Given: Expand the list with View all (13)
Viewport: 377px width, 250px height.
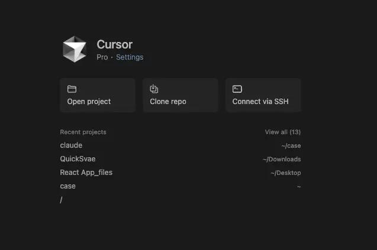Looking at the screenshot, I should [x=282, y=132].
